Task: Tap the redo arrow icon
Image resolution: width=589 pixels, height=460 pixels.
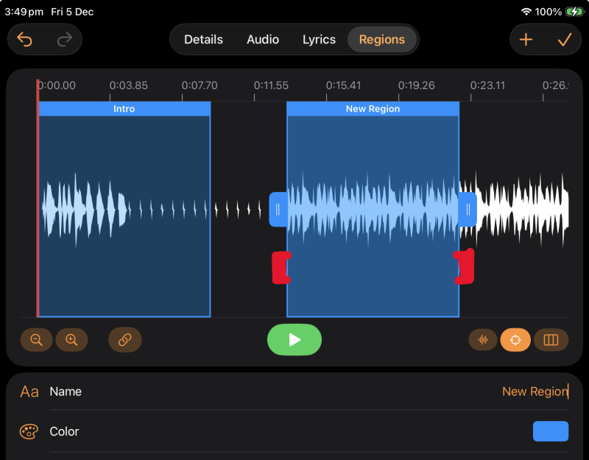Action: tap(64, 40)
